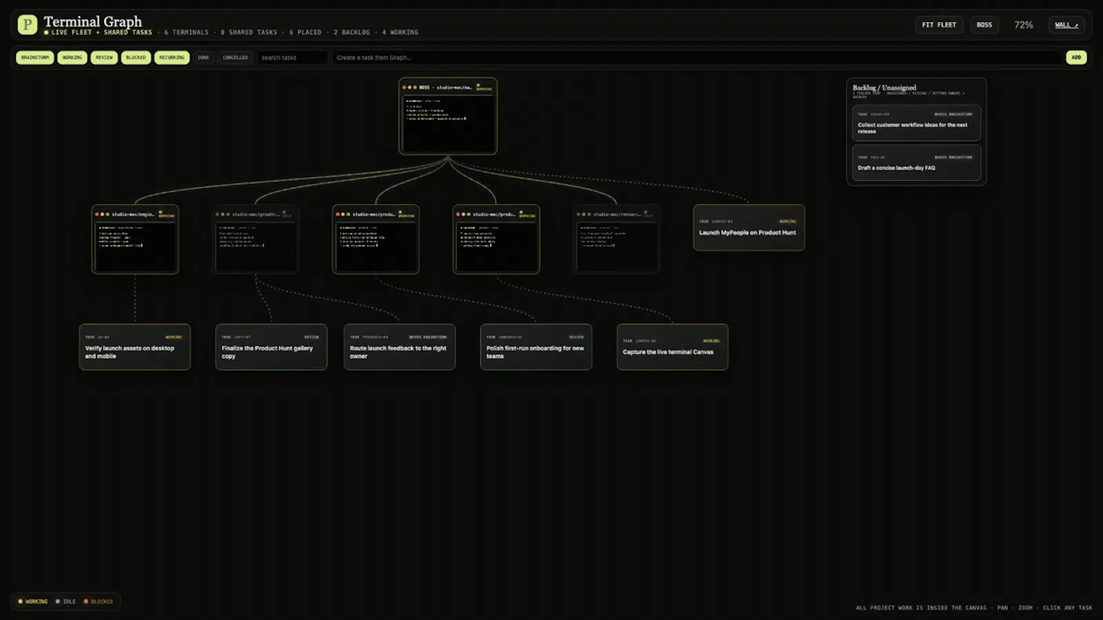Open task Capture the live terminal Canvas

click(672, 347)
